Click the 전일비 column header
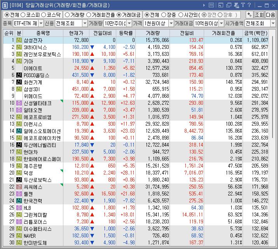This screenshot has height=249, width=278. pyautogui.click(x=187, y=33)
